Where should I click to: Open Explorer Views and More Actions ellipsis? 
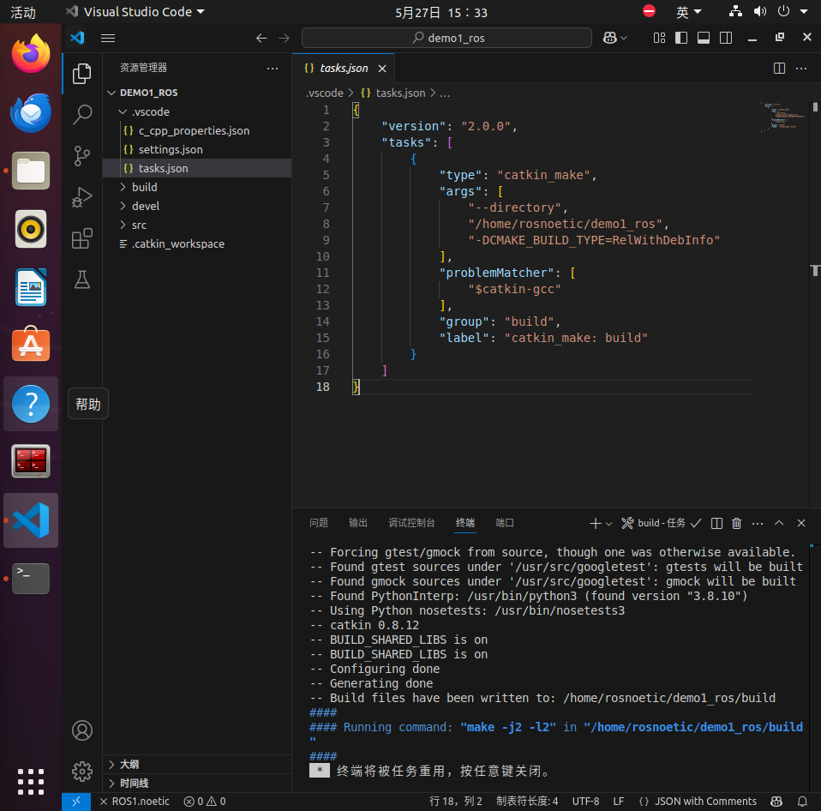click(273, 68)
